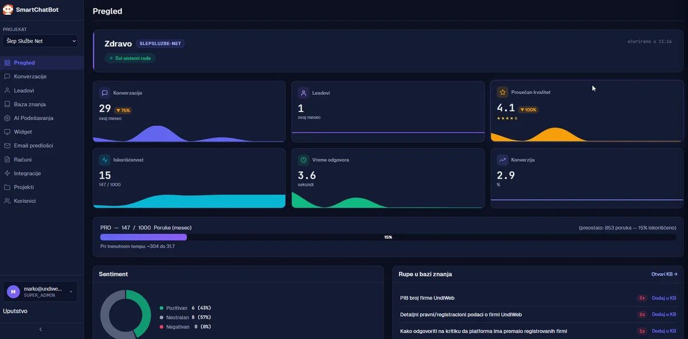Click the Pozitivan 6 (43%) legend entry
Viewport: 688px width, 339px height.
click(185, 308)
